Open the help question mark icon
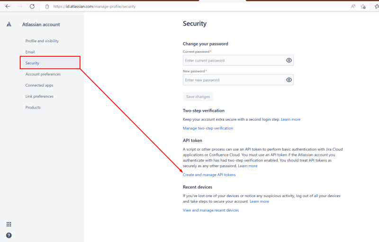379x242 pixels. tap(9, 235)
